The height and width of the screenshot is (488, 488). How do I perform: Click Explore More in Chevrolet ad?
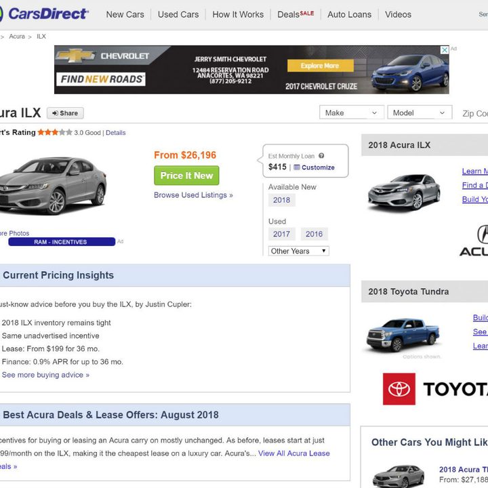(x=320, y=66)
